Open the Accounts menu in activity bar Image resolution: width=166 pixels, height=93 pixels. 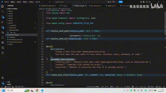click(x=3, y=78)
